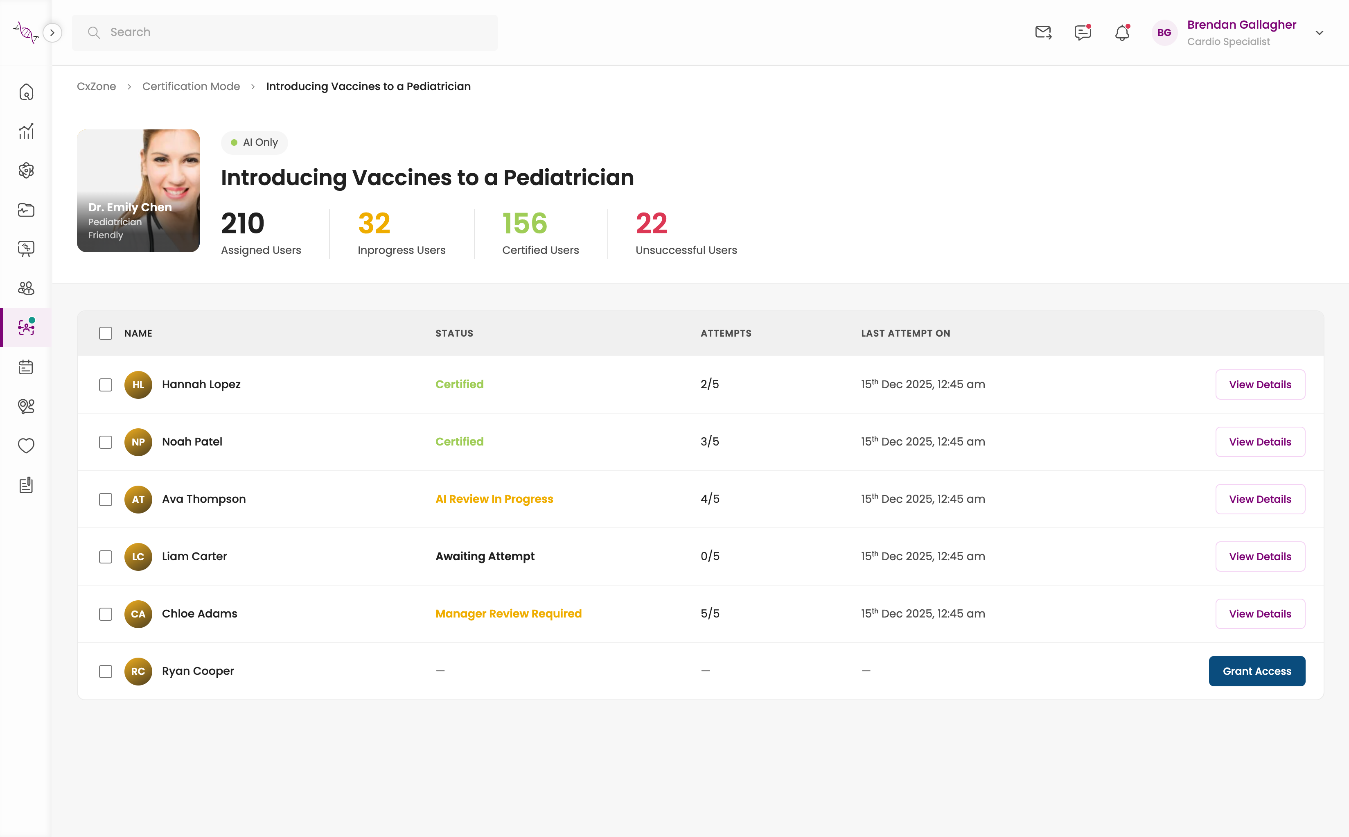Click the search magnifier icon
Viewport: 1349px width, 837px height.
pyautogui.click(x=94, y=33)
